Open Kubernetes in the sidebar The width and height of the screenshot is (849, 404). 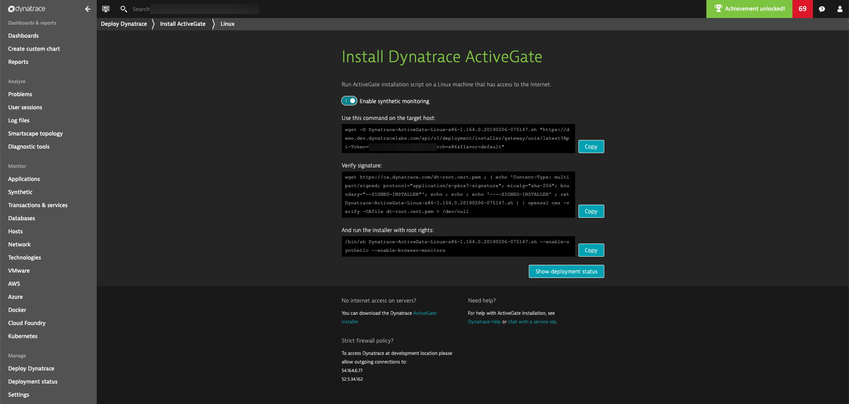pyautogui.click(x=23, y=336)
